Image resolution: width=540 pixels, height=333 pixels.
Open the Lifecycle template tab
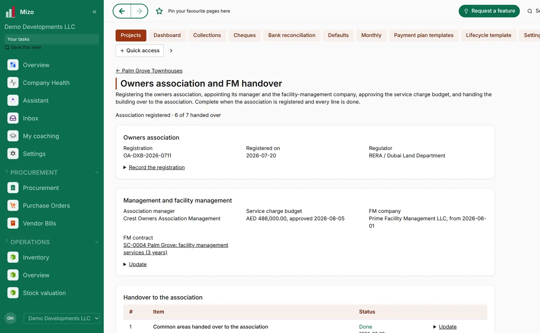[x=489, y=35]
